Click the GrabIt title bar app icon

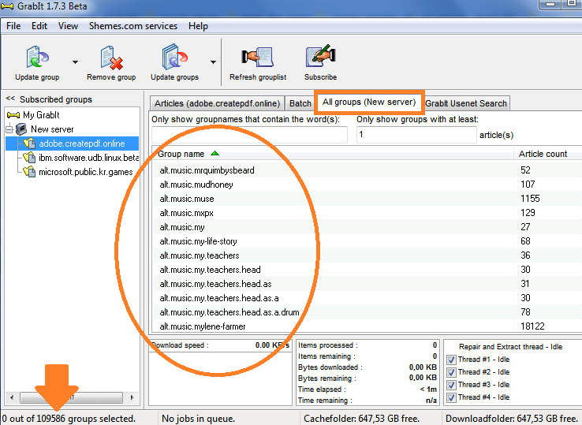point(7,6)
